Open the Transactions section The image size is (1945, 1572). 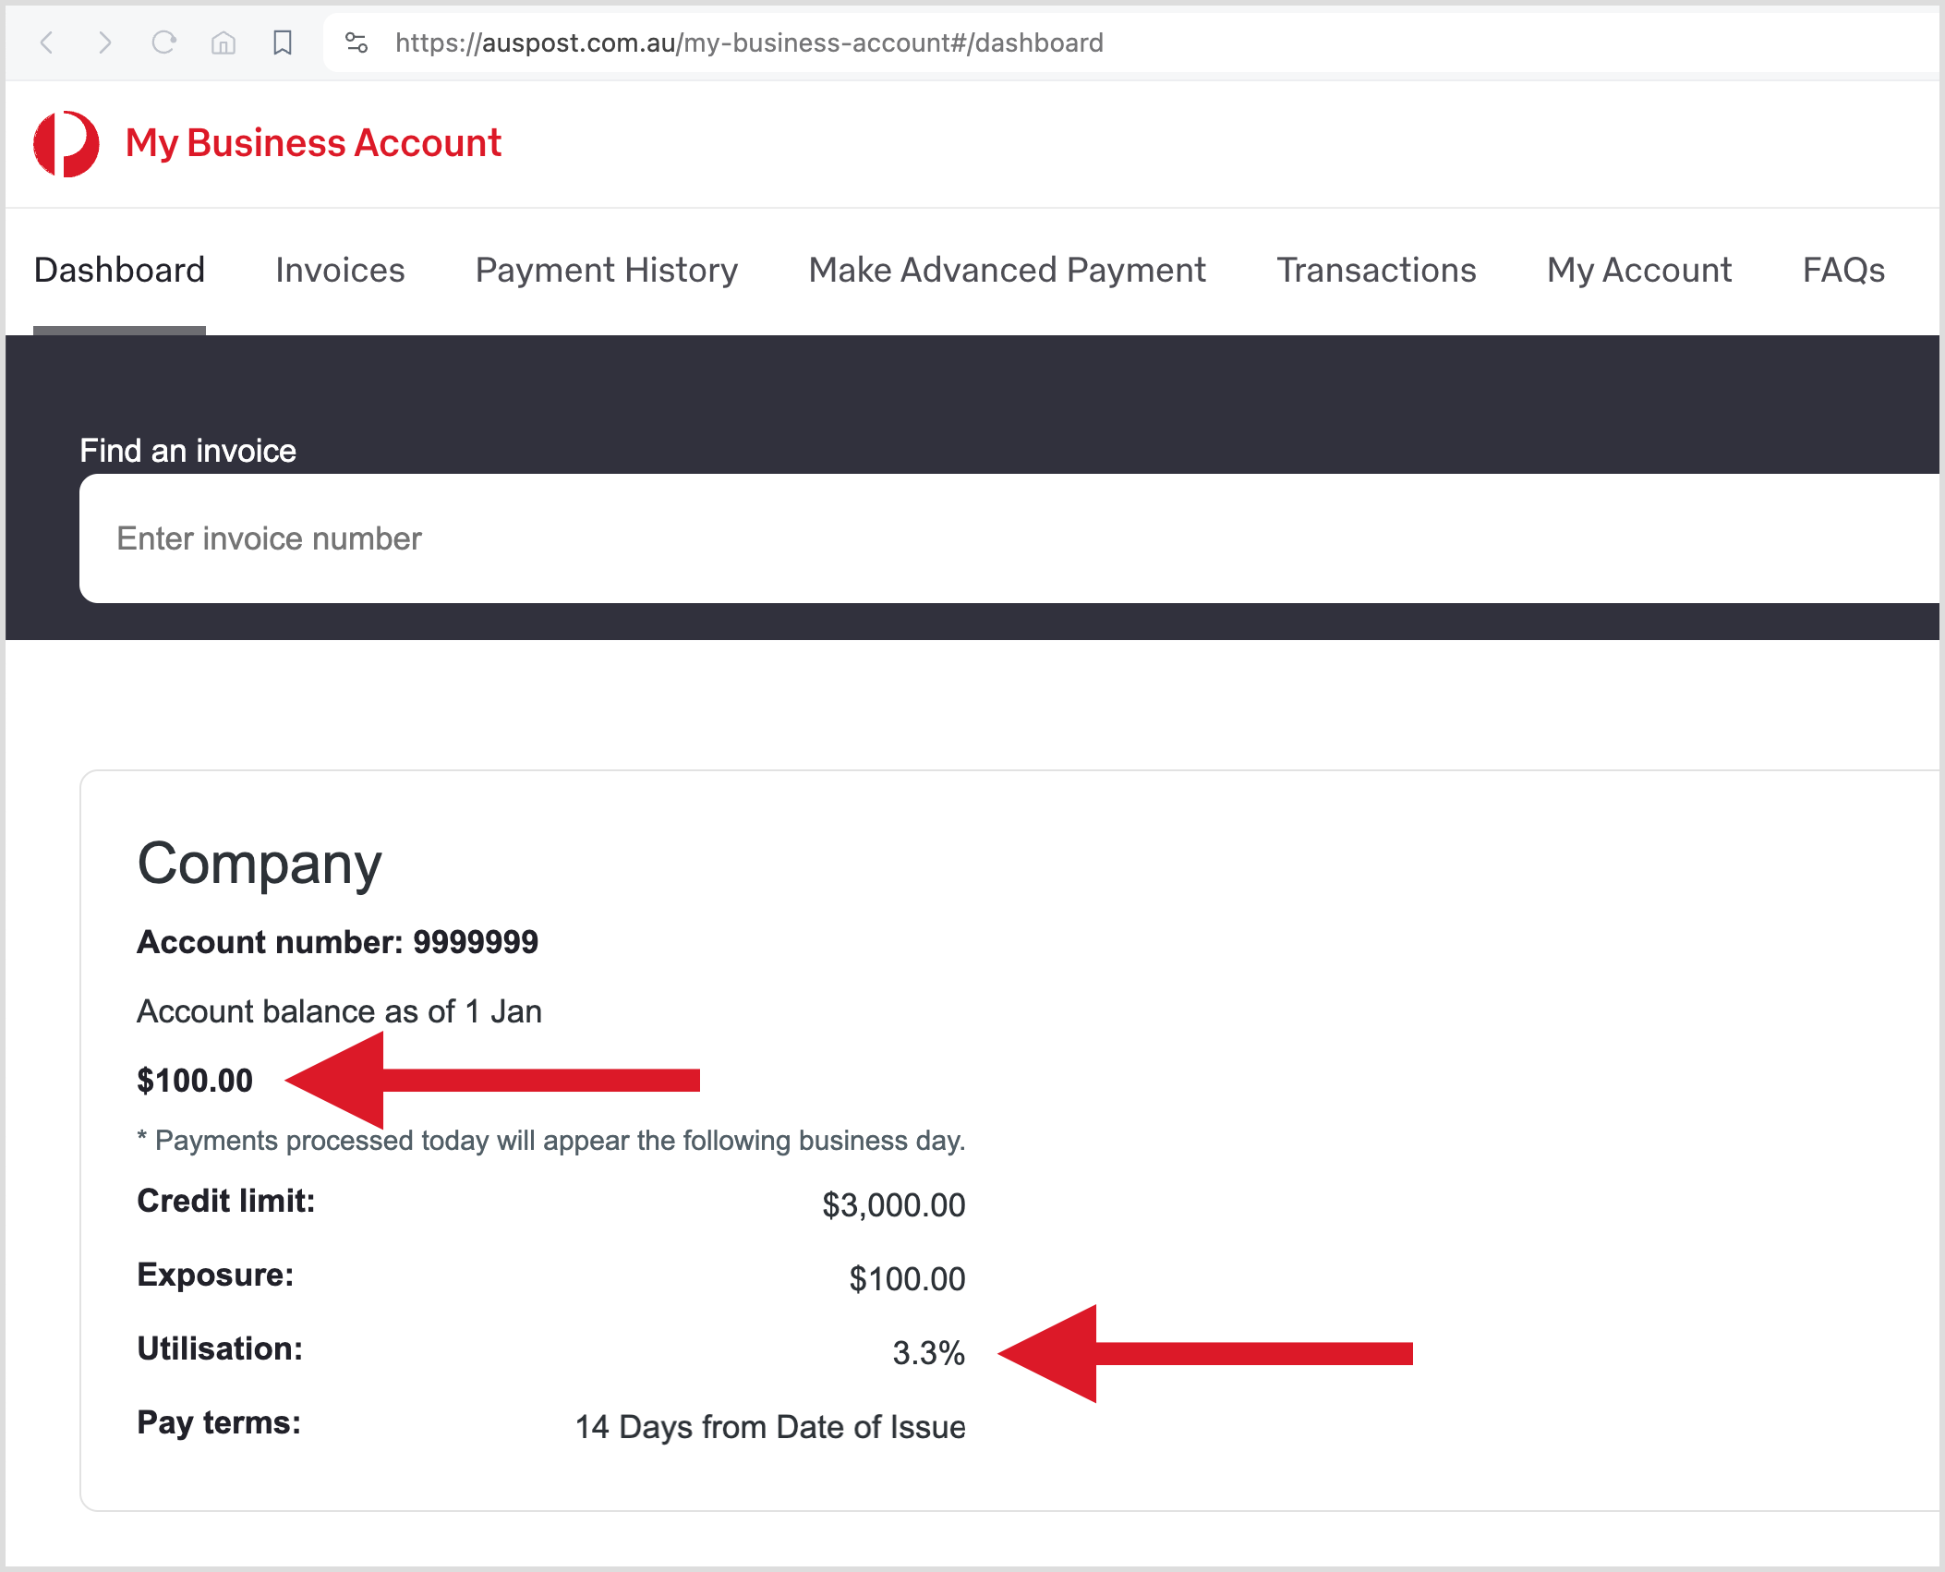tap(1375, 270)
